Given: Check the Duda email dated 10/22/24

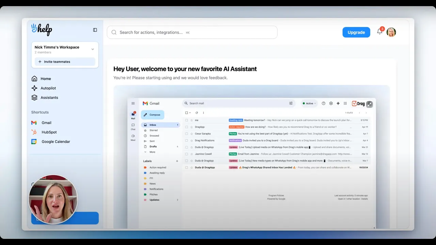Looking at the screenshot, I should [x=186, y=167].
